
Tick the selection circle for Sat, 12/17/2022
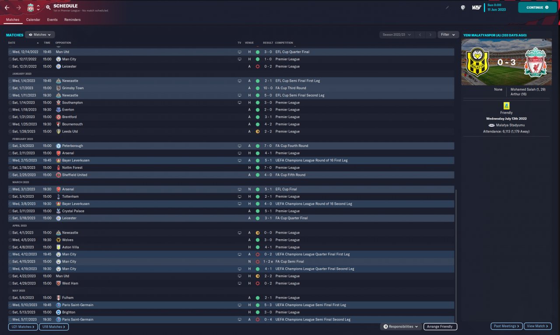[x=10, y=59]
